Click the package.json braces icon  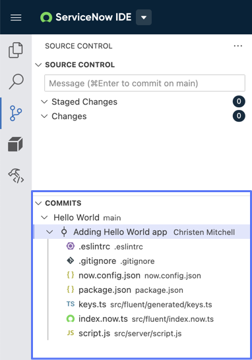71,290
